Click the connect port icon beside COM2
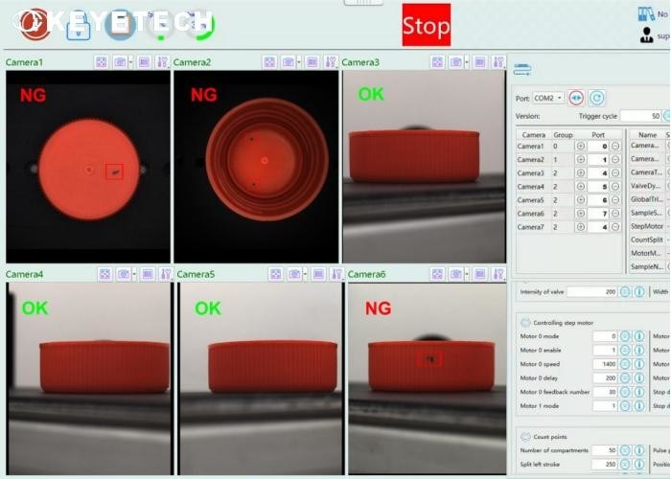Viewport: 671px width, 479px height. (x=576, y=98)
